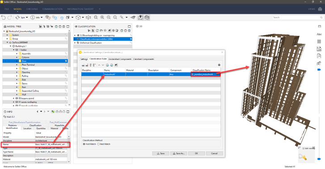Click the Save button in dialog
Screen dimensions: 325x169
point(160,153)
